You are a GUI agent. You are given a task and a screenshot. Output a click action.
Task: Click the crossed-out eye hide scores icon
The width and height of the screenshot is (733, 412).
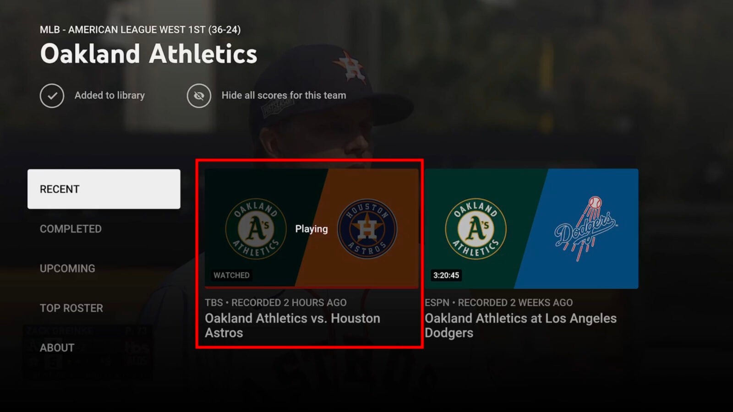coord(199,96)
